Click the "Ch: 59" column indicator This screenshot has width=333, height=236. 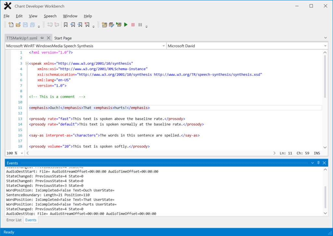[x=303, y=153]
